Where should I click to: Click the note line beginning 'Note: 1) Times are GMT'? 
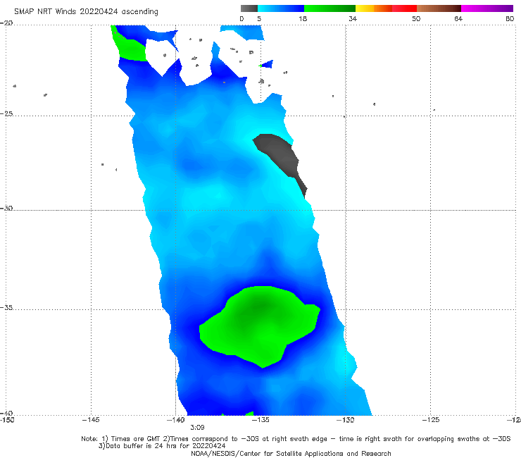[296, 439]
